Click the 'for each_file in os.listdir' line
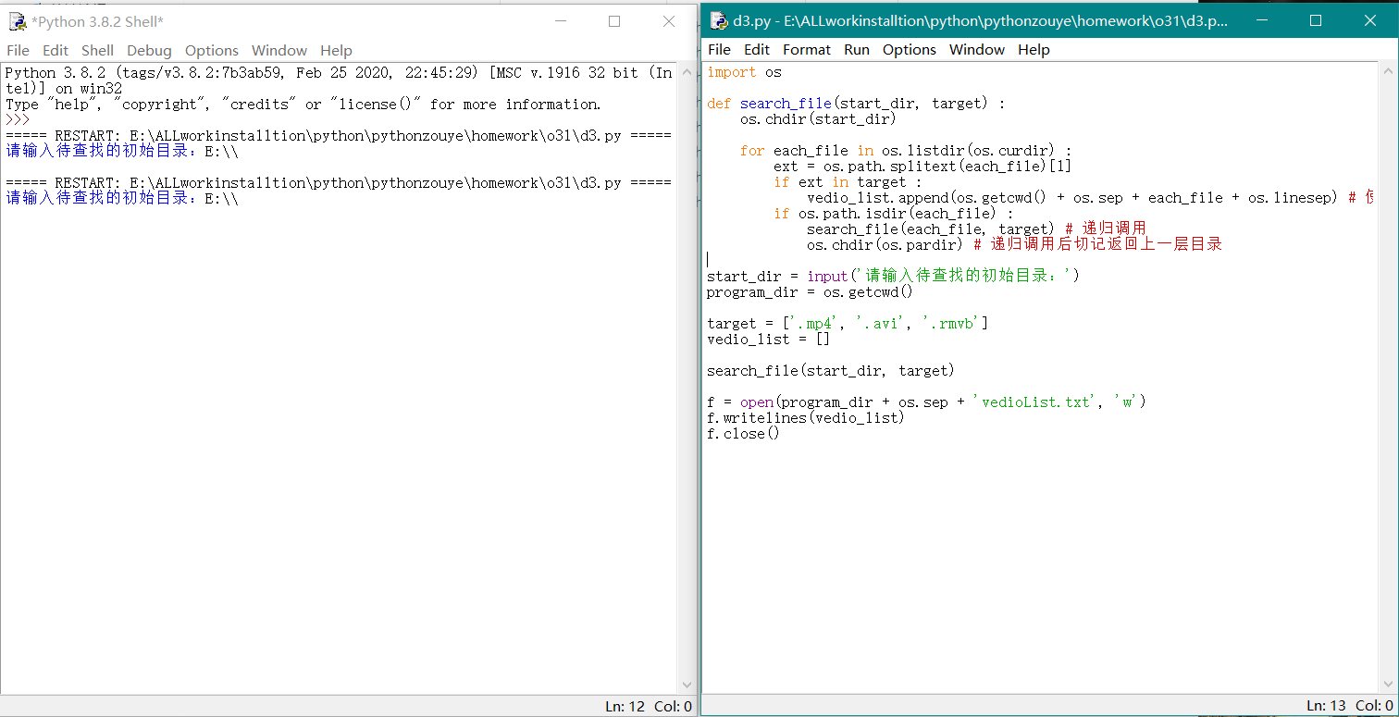The height and width of the screenshot is (717, 1399). 906,151
